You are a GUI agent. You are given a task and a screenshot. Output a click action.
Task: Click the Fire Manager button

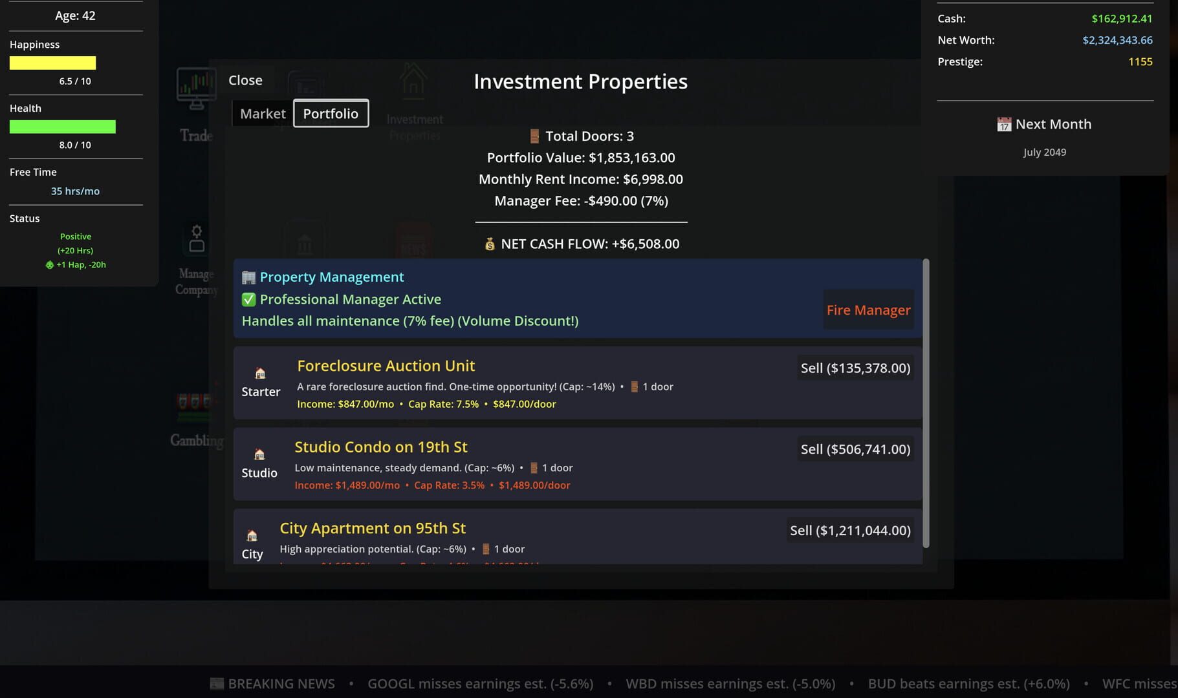tap(868, 310)
